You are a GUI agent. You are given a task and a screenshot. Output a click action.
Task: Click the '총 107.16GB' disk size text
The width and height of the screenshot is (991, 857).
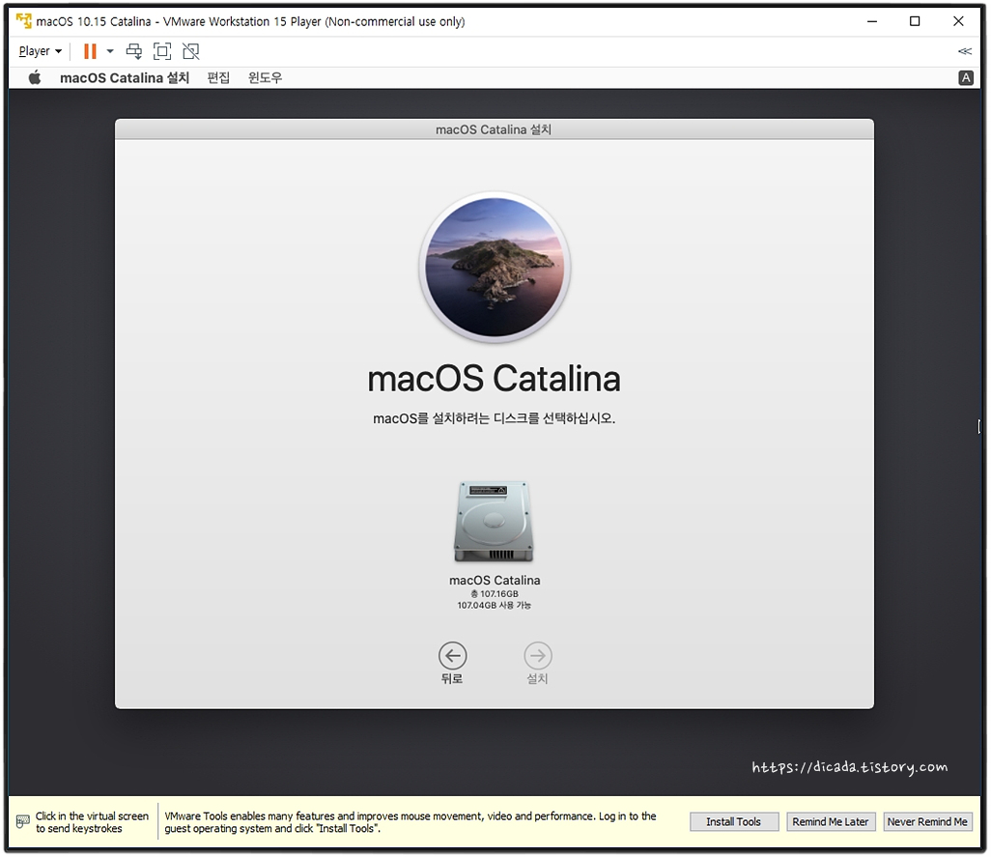(x=495, y=593)
